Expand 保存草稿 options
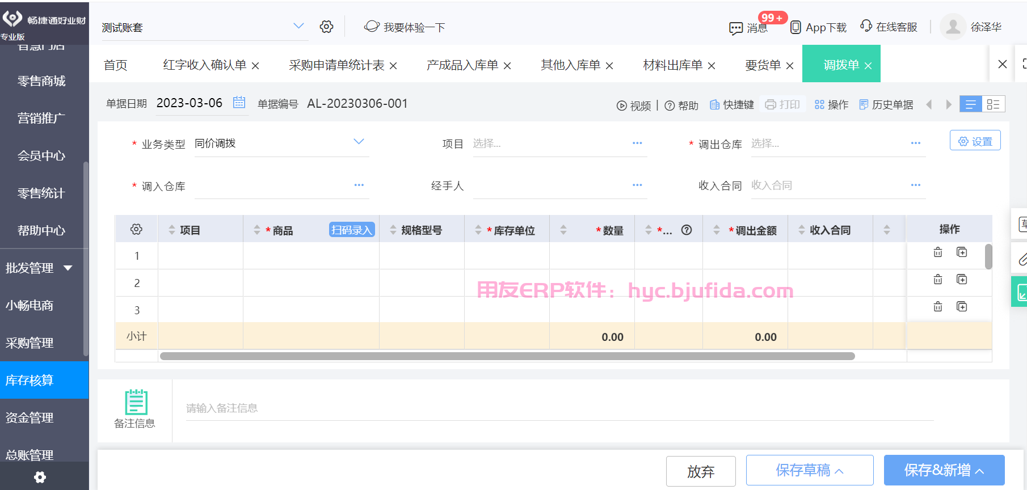The image size is (1027, 490). tap(839, 471)
